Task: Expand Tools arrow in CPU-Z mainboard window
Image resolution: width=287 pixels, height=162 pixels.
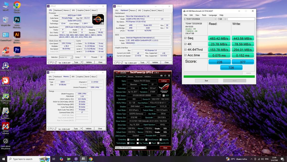Action: tap(148, 62)
